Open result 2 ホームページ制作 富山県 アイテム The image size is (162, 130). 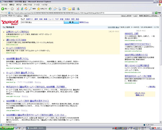[x=20, y=73]
